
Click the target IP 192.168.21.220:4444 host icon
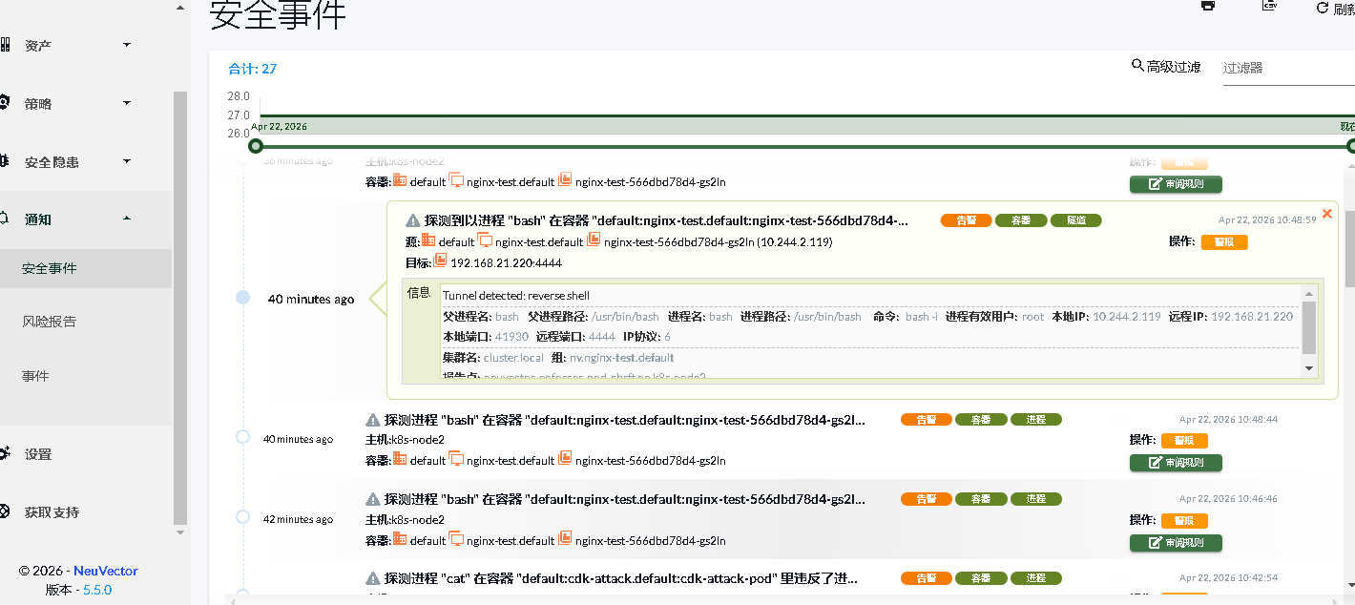440,261
